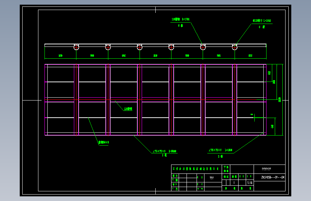Click the 12# label inside the frame
This screenshot has width=311, height=201.
click(128, 109)
